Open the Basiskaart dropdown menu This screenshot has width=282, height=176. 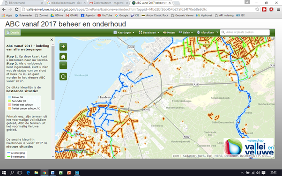point(149,33)
